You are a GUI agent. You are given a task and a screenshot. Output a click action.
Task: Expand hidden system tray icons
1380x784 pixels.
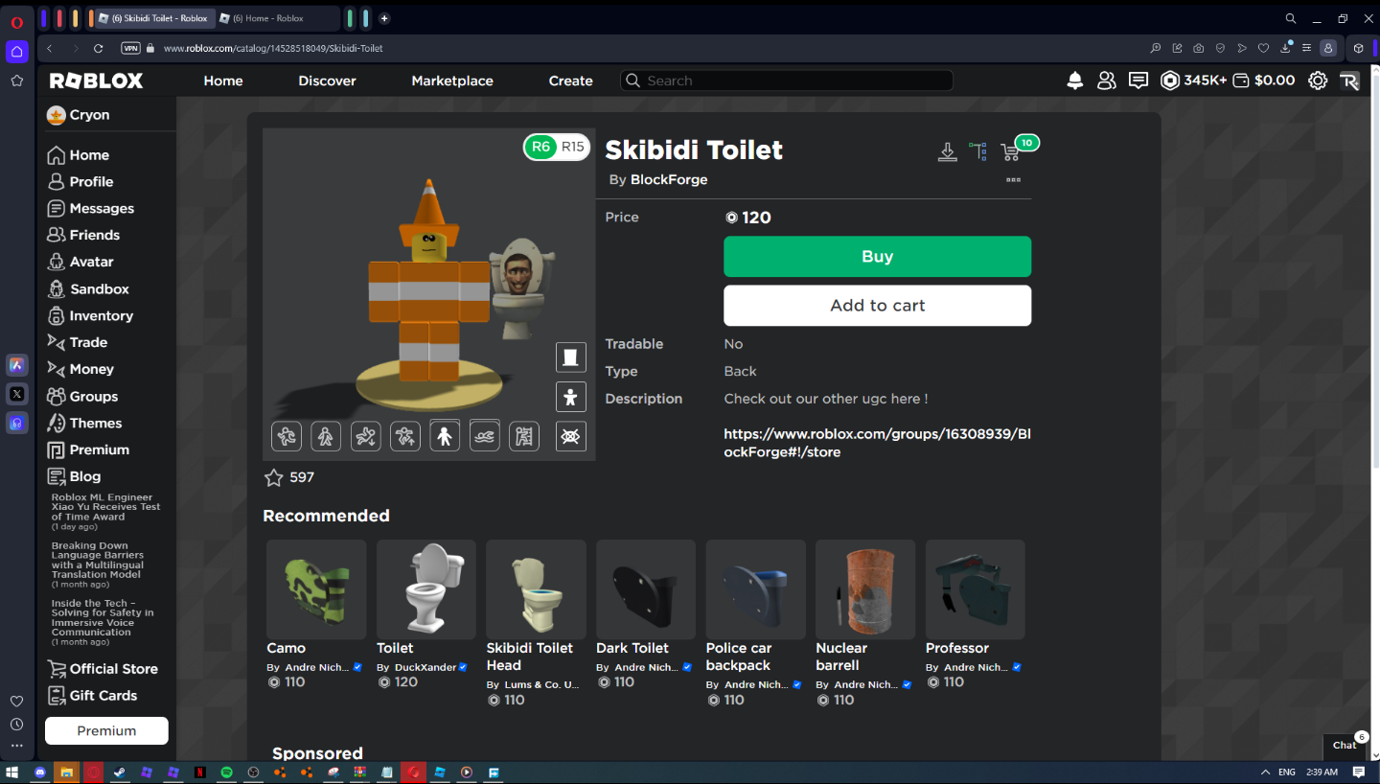[1264, 772]
